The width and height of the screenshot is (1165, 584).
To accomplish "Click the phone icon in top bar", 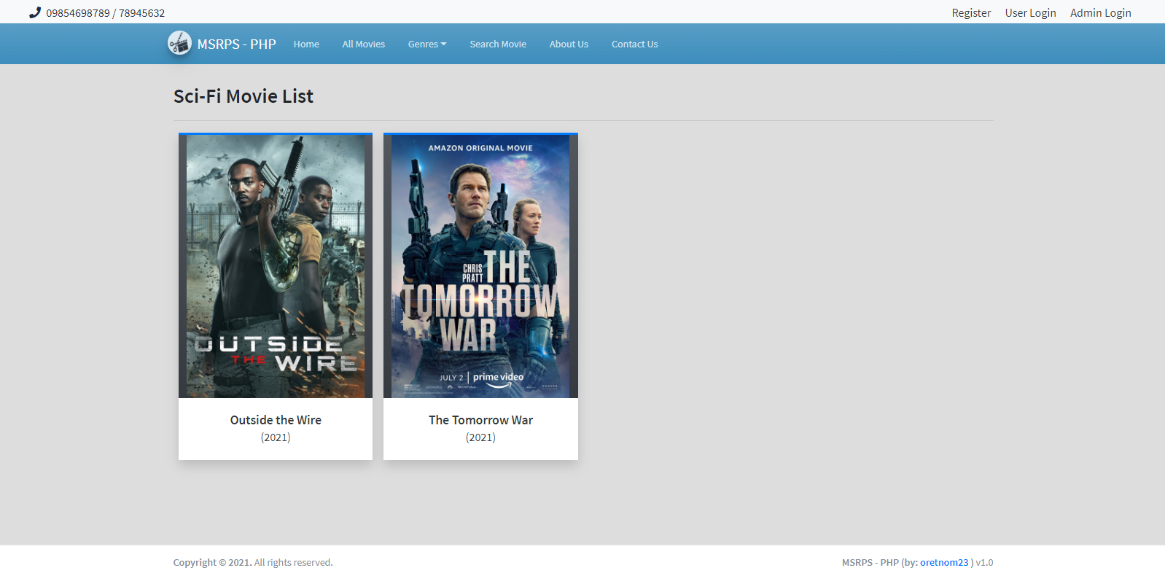I will tap(35, 12).
